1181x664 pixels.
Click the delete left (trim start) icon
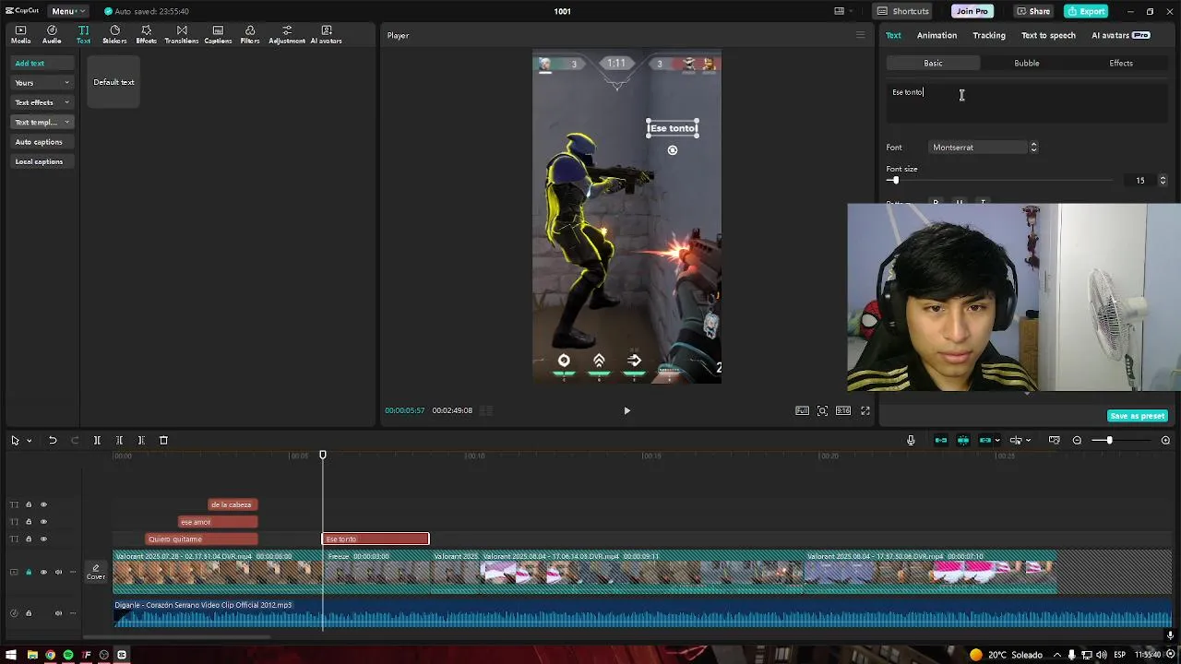tap(119, 441)
